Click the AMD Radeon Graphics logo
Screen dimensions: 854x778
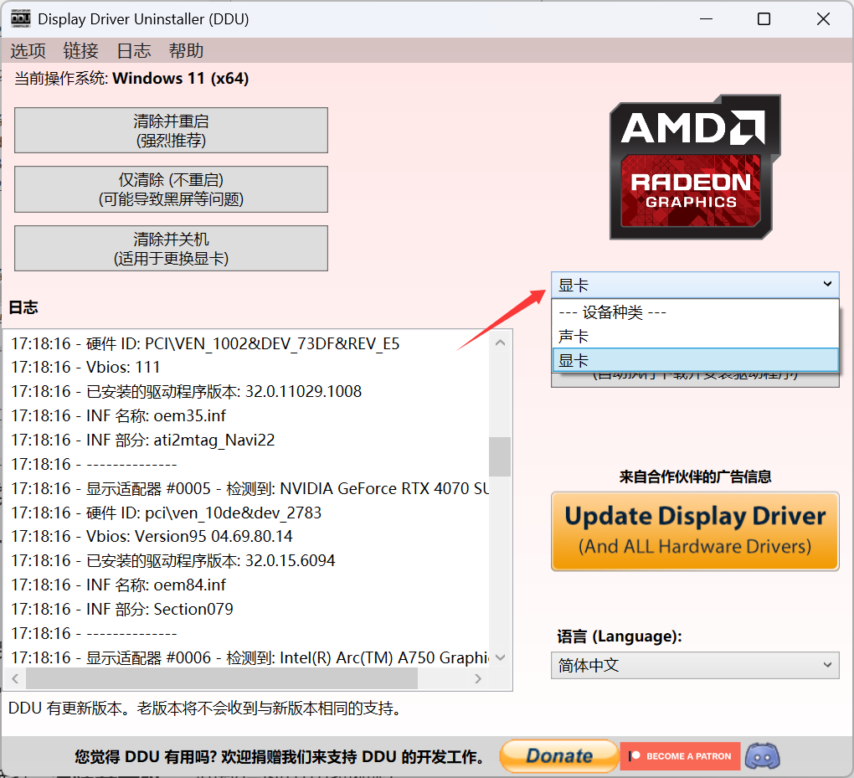[695, 167]
